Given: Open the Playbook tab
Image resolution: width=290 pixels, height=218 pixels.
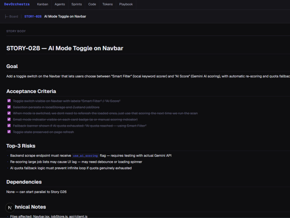Looking at the screenshot, I should (126, 4).
